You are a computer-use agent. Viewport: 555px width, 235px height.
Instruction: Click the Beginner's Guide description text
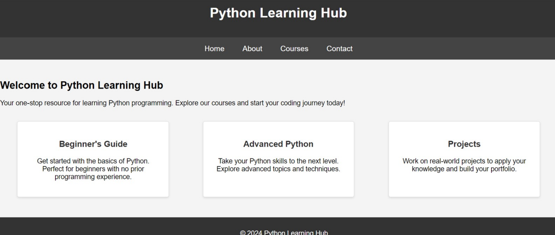93,169
